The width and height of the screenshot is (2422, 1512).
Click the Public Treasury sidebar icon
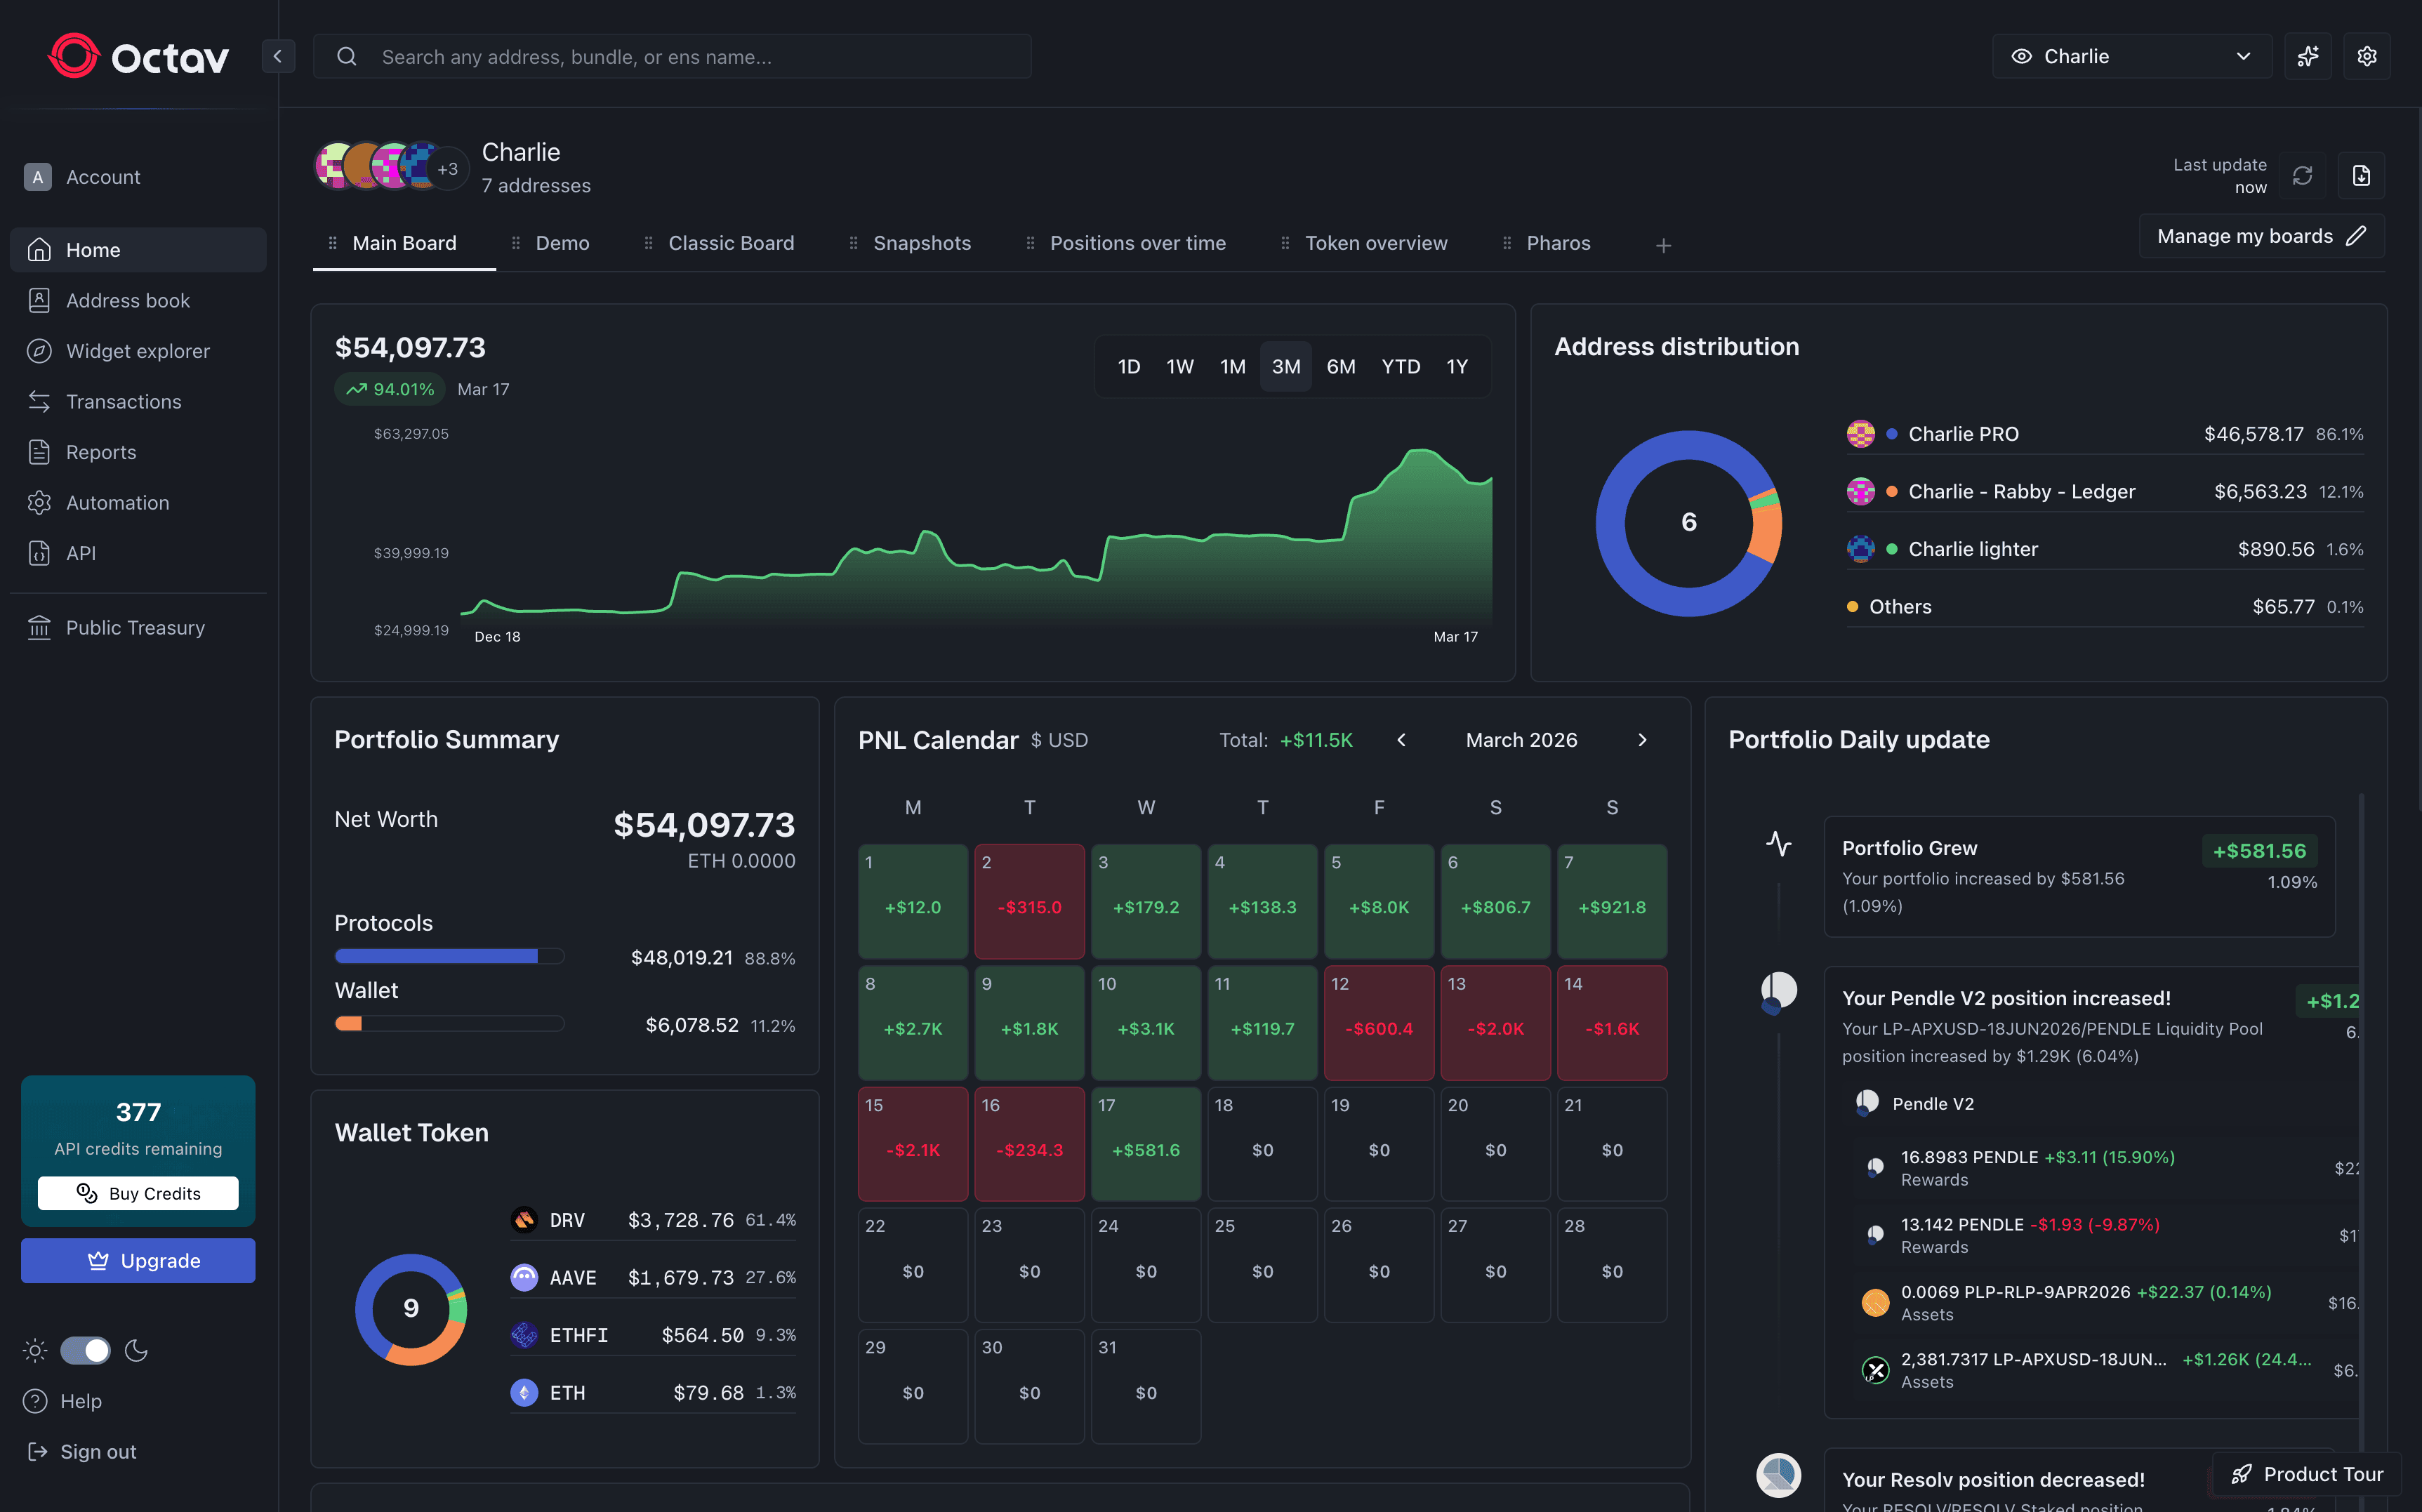point(39,627)
